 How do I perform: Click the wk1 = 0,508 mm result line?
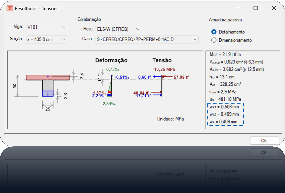tap(224, 107)
